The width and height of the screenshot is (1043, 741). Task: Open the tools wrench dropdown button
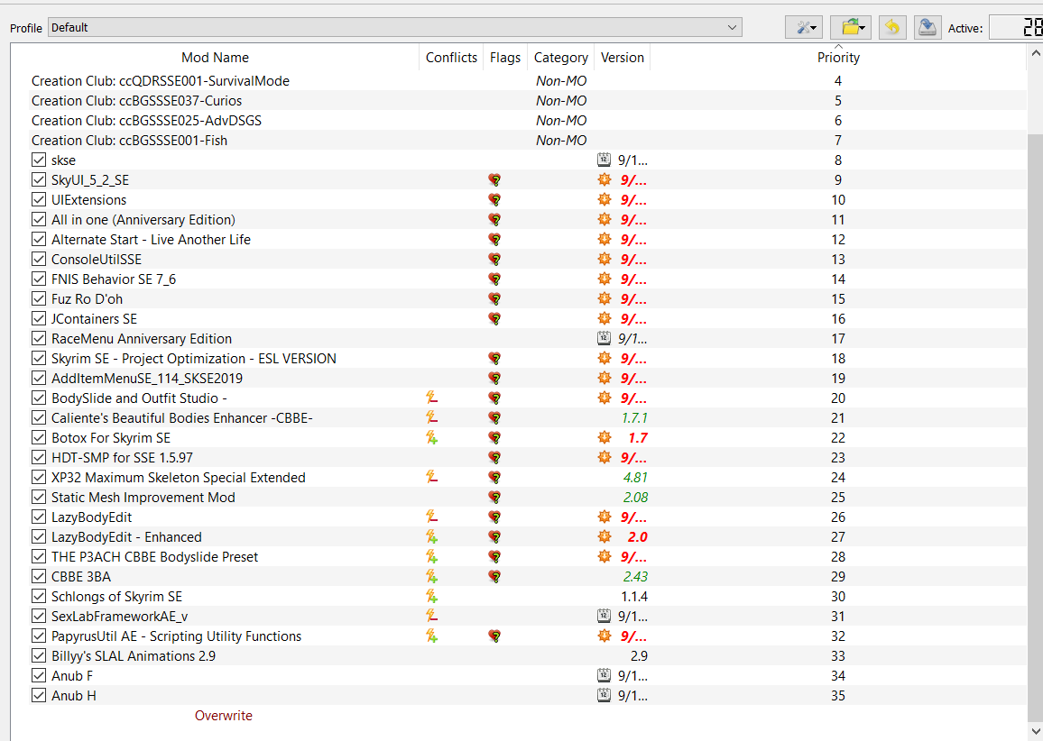(804, 28)
